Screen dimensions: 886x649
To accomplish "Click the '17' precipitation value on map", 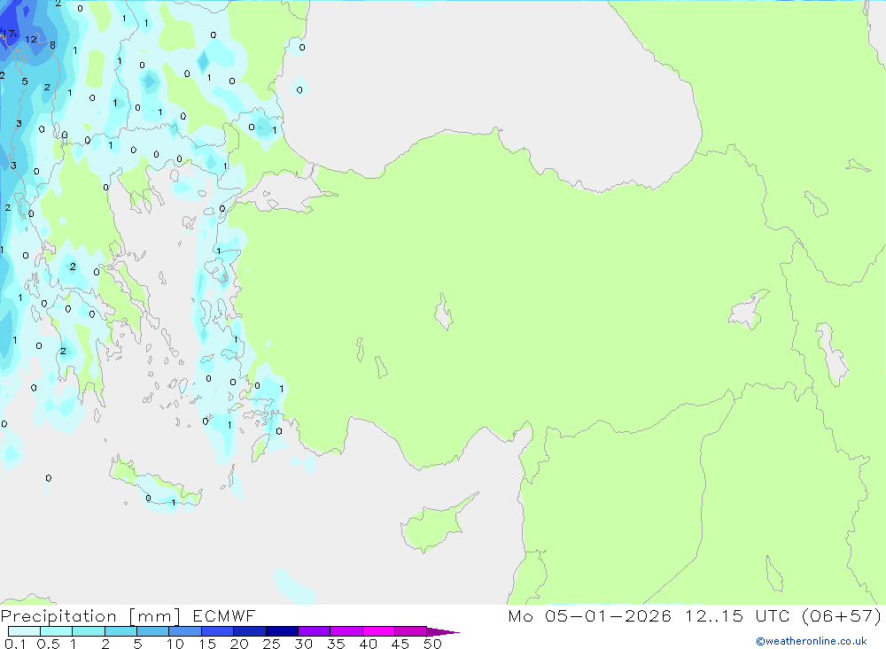I will 8,34.
